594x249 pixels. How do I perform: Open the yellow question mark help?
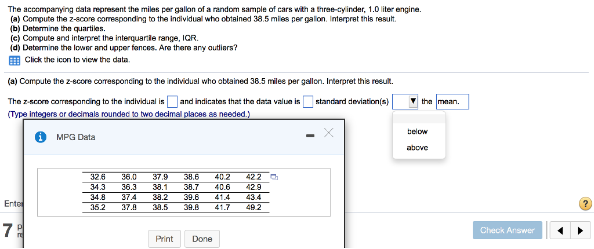coord(585,204)
